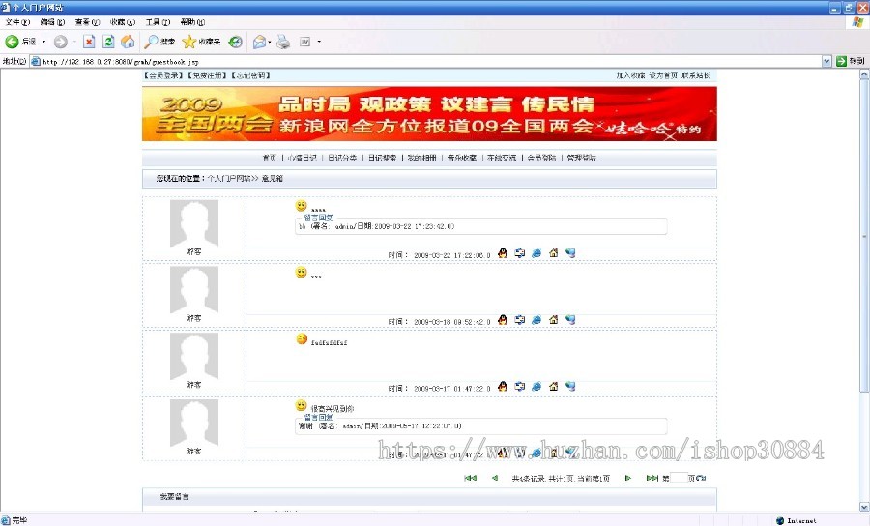The image size is (870, 526).
Task: Click the QQ penguin icon in the 09:52:42 message row
Action: [503, 320]
